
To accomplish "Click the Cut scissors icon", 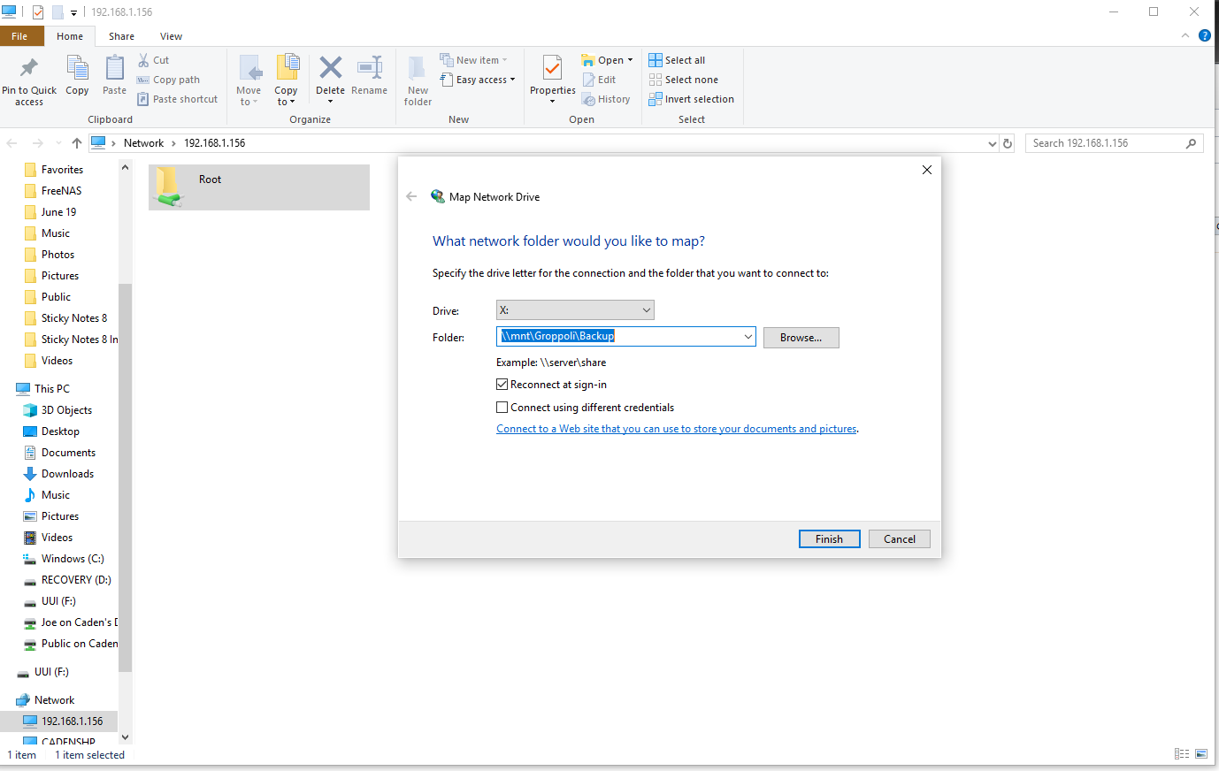I will (x=143, y=60).
